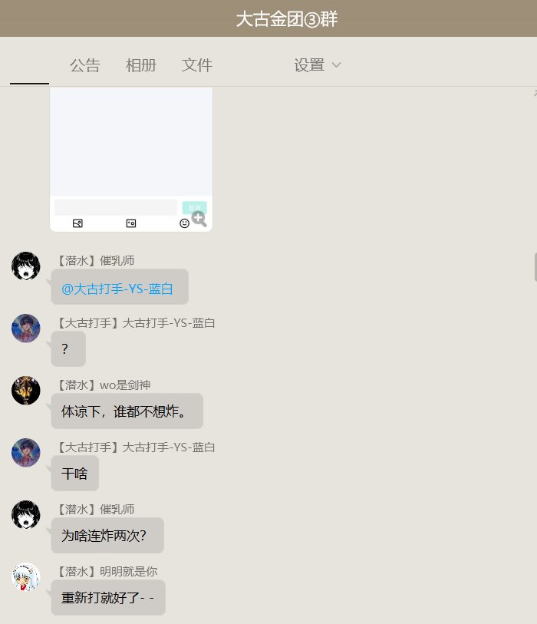Viewport: 537px width, 624px height.
Task: Click the camera icon in the image preview
Action: click(x=131, y=223)
